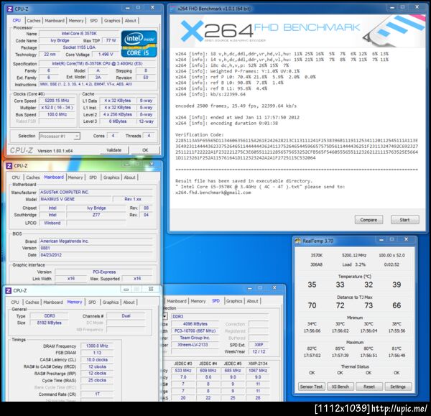Select SPD tab in the Memory CPU-Z window
The image size is (431, 416).
pos(93,302)
